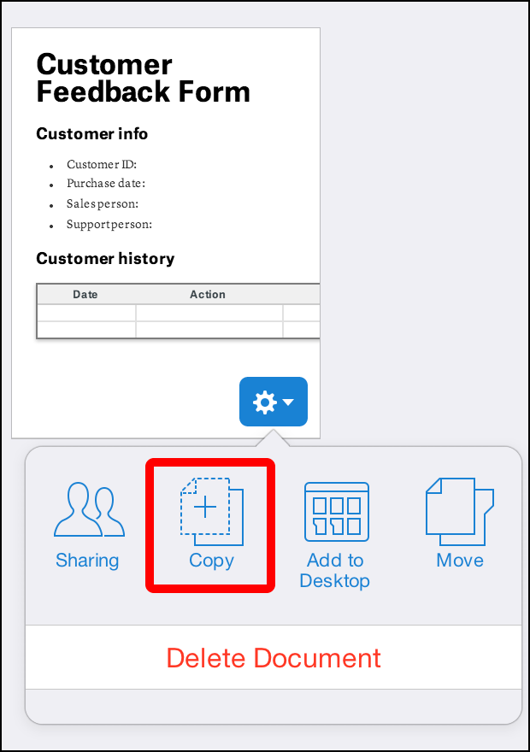This screenshot has width=530, height=752.
Task: Click the Salesperson bullet line
Action: pos(103,204)
